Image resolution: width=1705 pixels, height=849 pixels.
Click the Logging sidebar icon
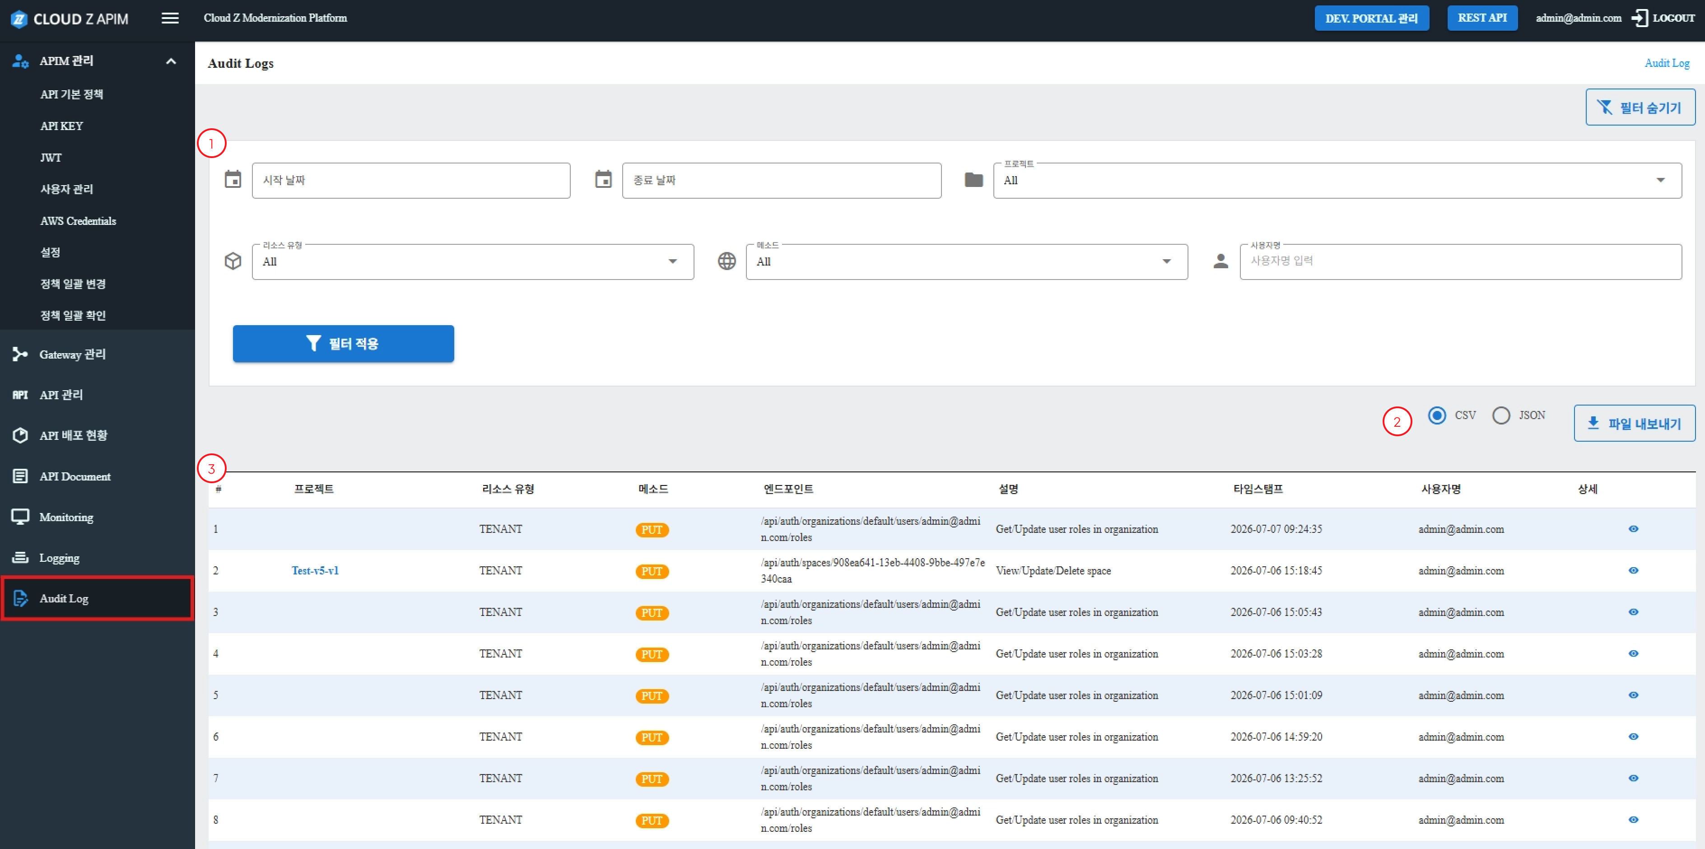(20, 557)
